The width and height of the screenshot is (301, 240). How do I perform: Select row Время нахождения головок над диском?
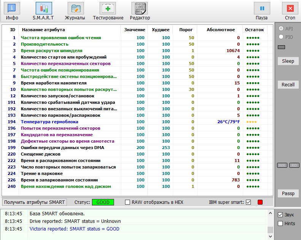(137, 186)
